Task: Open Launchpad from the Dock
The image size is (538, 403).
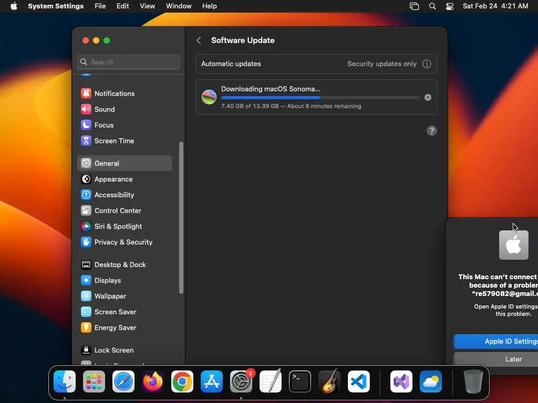Action: click(x=94, y=381)
